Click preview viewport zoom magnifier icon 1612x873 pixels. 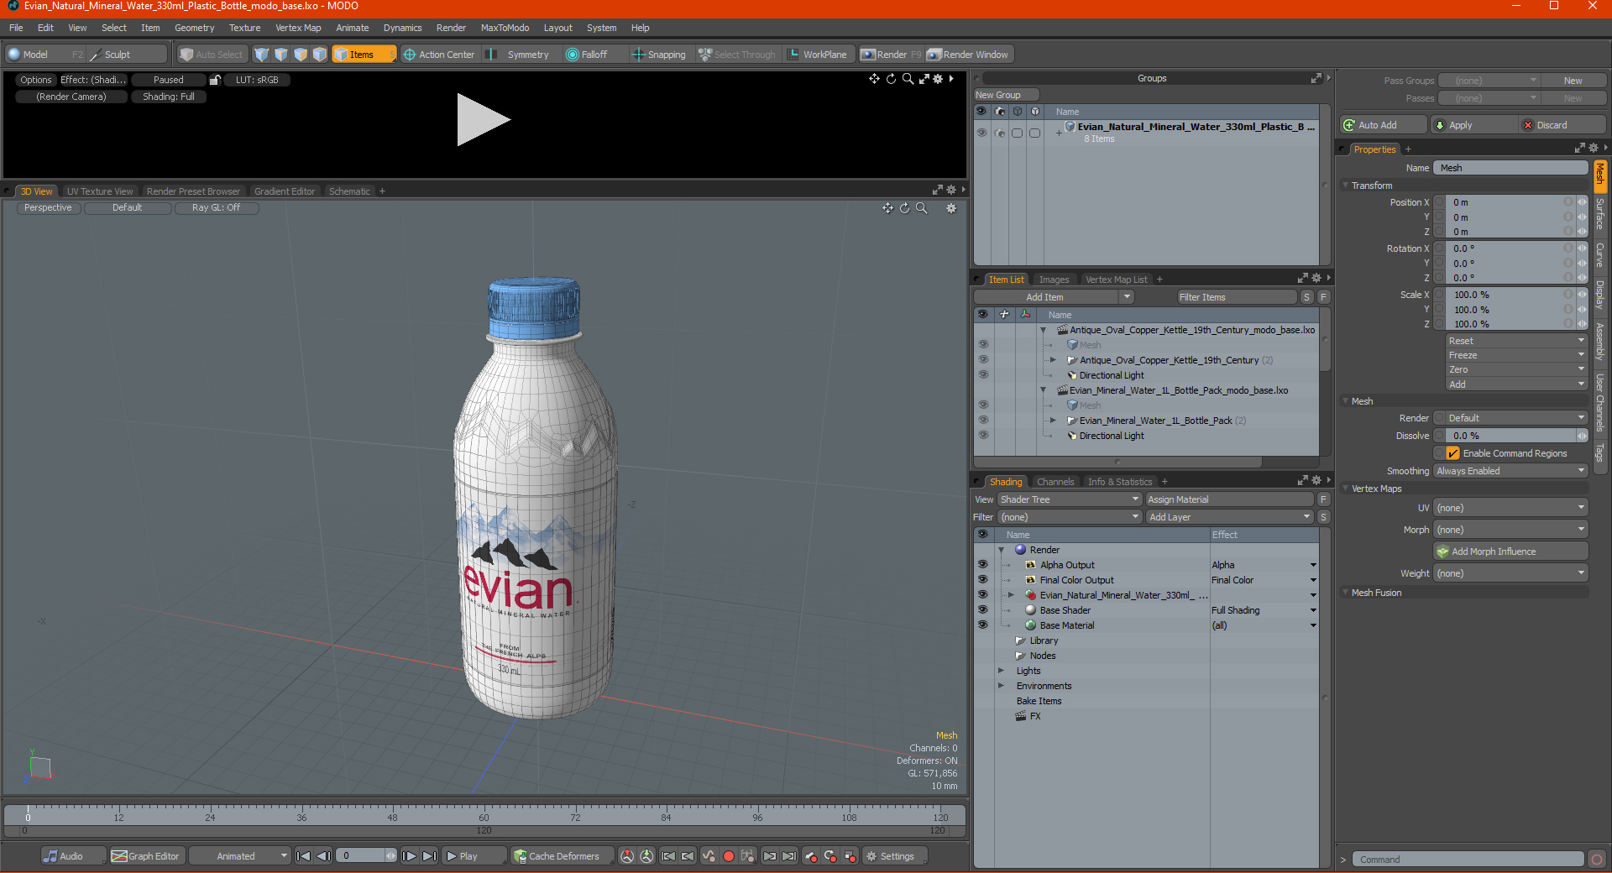tap(908, 79)
